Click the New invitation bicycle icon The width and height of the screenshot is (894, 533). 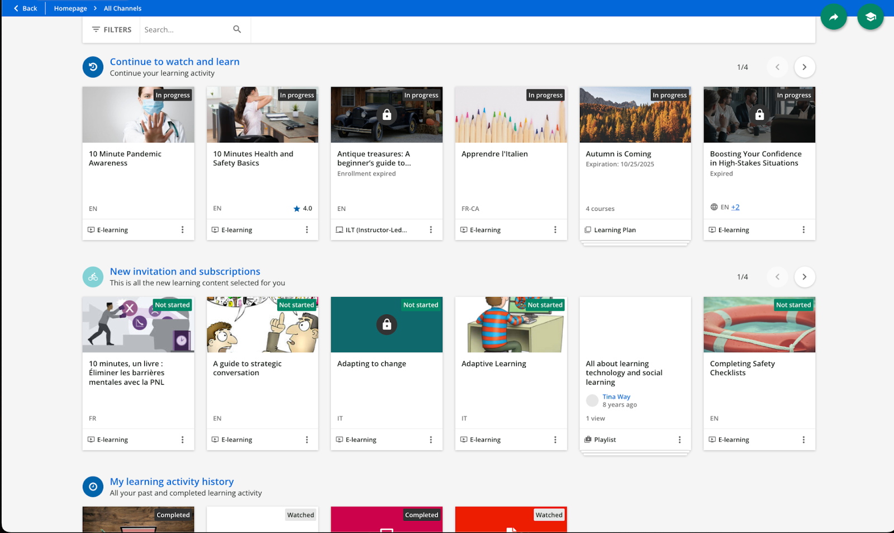pyautogui.click(x=93, y=277)
